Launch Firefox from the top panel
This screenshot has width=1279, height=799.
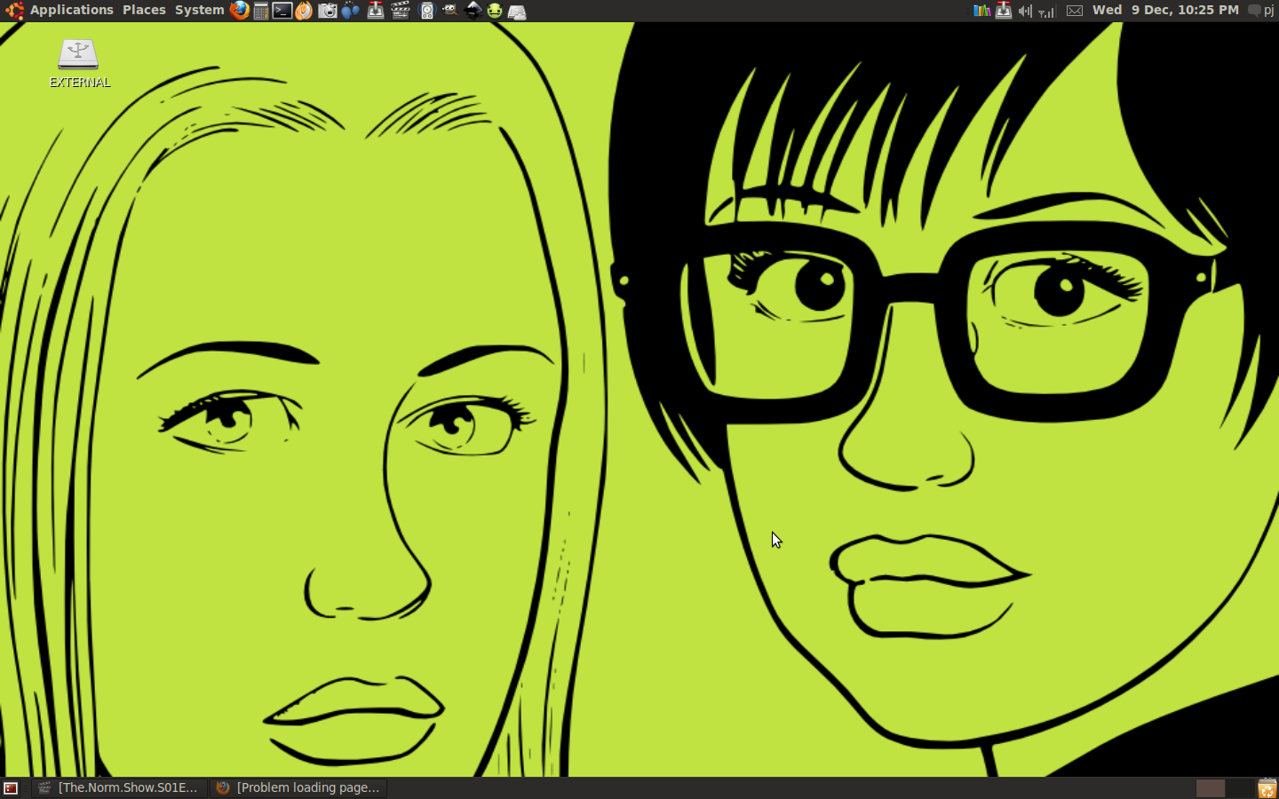pyautogui.click(x=240, y=11)
